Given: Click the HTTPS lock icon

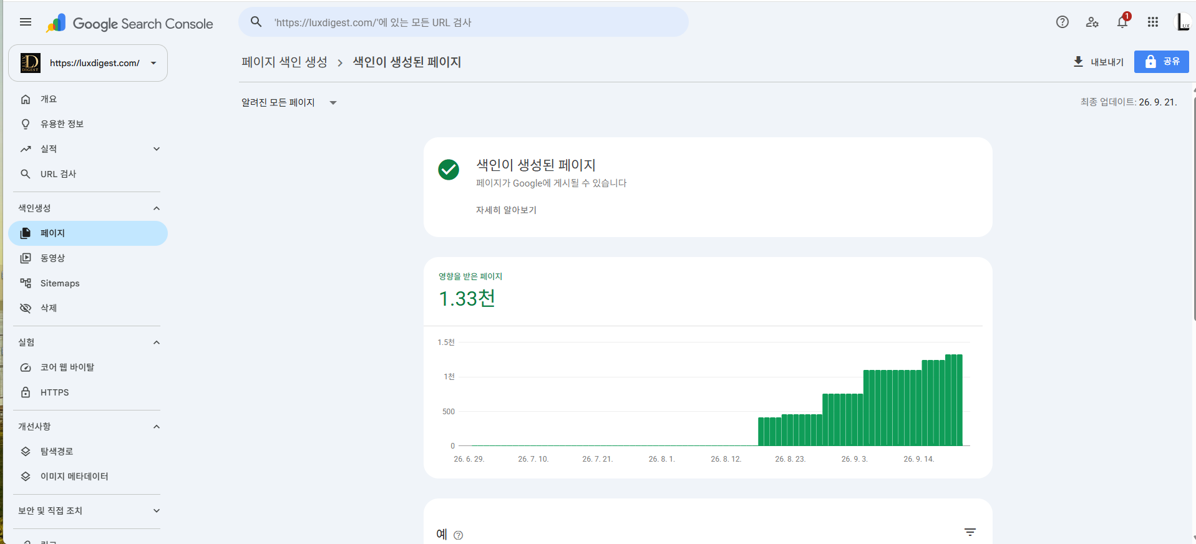Looking at the screenshot, I should pos(26,392).
